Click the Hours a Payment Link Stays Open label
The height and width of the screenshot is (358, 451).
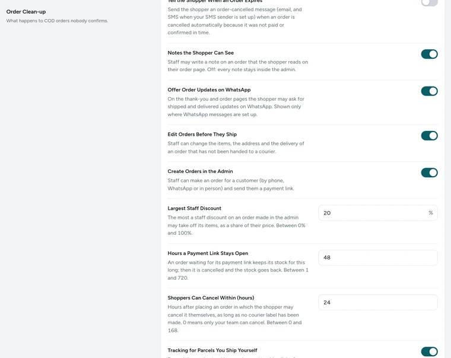(208, 254)
